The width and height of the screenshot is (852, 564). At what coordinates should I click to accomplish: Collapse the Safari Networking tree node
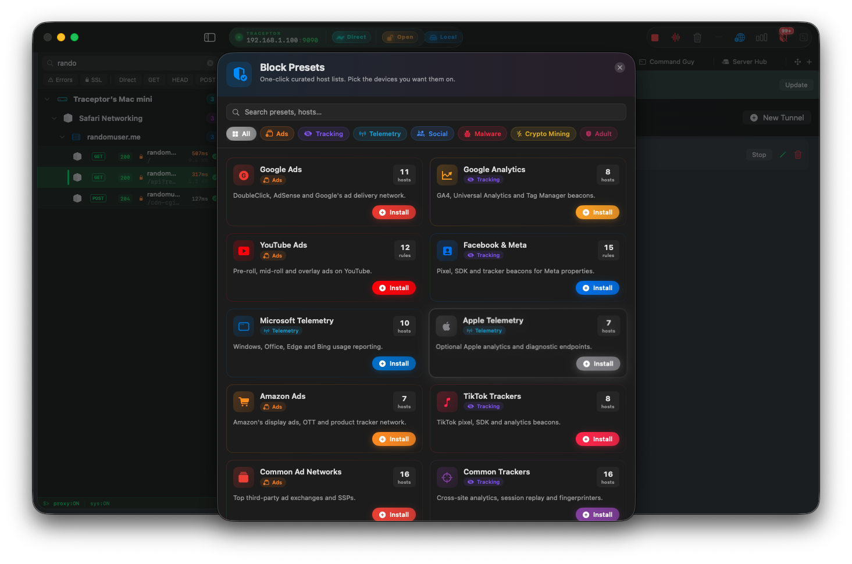(54, 118)
